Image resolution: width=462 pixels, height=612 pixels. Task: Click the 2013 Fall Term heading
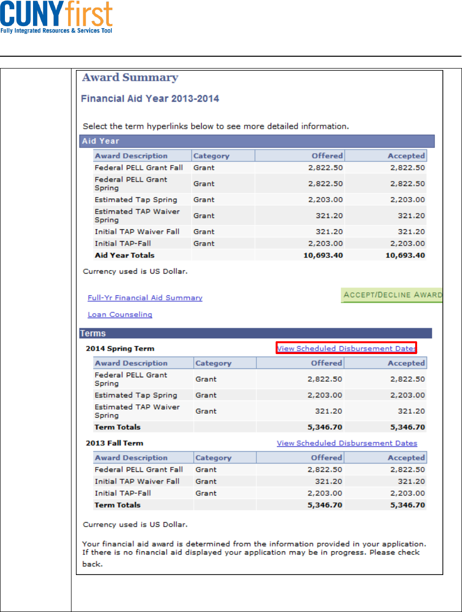114,443
